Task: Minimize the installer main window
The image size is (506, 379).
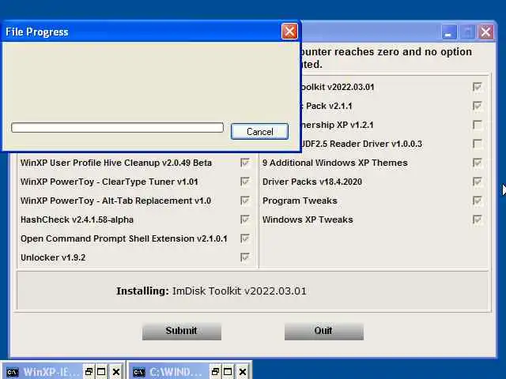Action: pos(448,32)
